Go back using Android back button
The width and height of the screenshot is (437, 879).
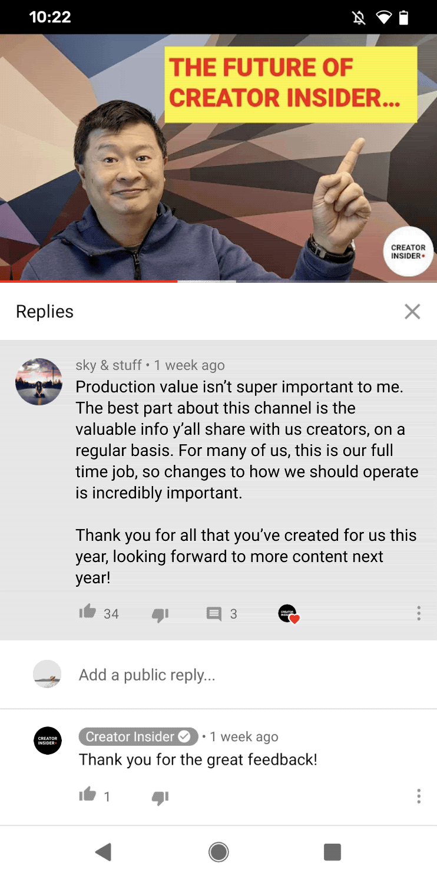104,852
